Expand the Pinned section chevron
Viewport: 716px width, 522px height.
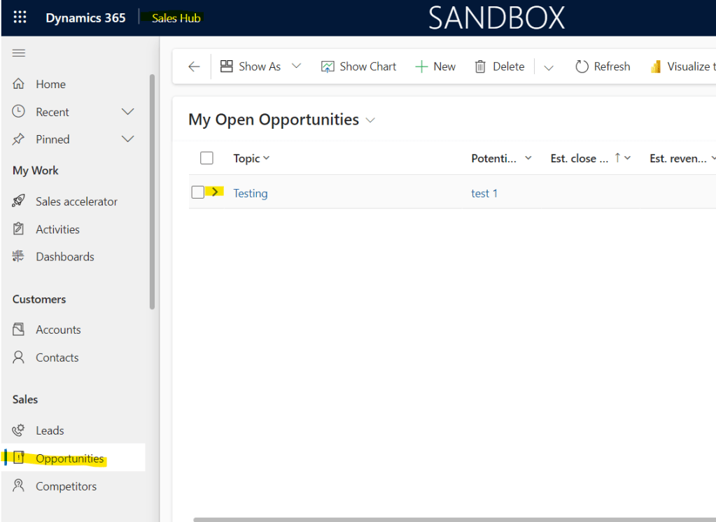[x=127, y=139]
